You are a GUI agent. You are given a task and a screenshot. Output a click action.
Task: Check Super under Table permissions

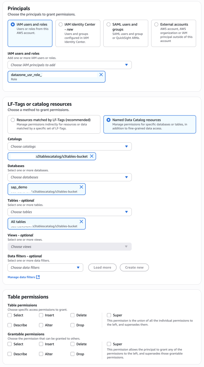click(109, 315)
